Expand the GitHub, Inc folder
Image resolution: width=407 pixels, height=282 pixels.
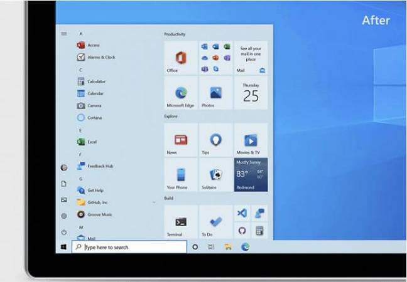(117, 202)
